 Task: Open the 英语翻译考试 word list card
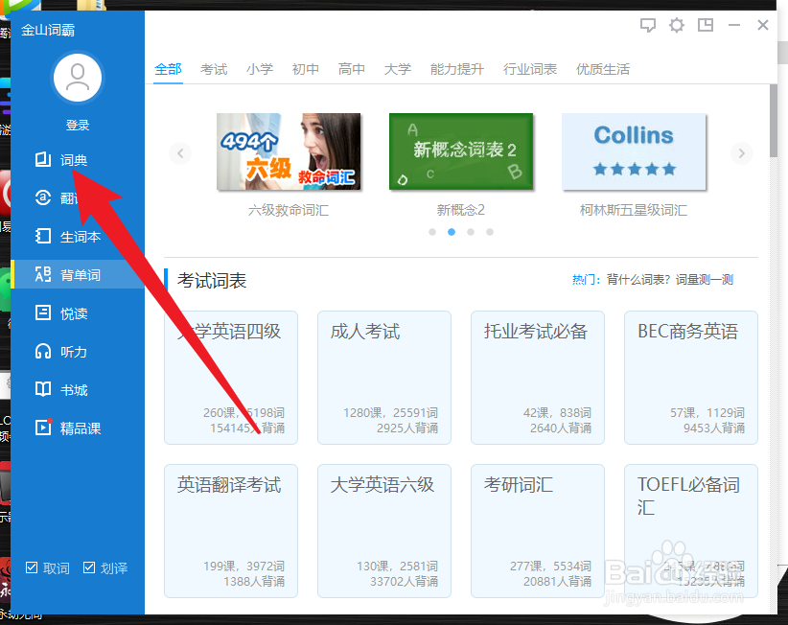[231, 531]
